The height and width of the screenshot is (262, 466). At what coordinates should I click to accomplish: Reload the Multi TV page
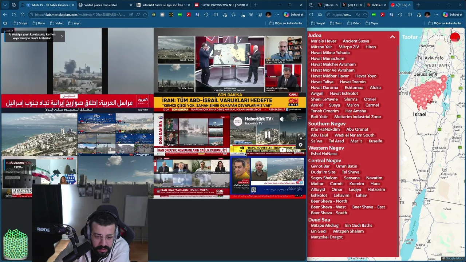[14, 15]
